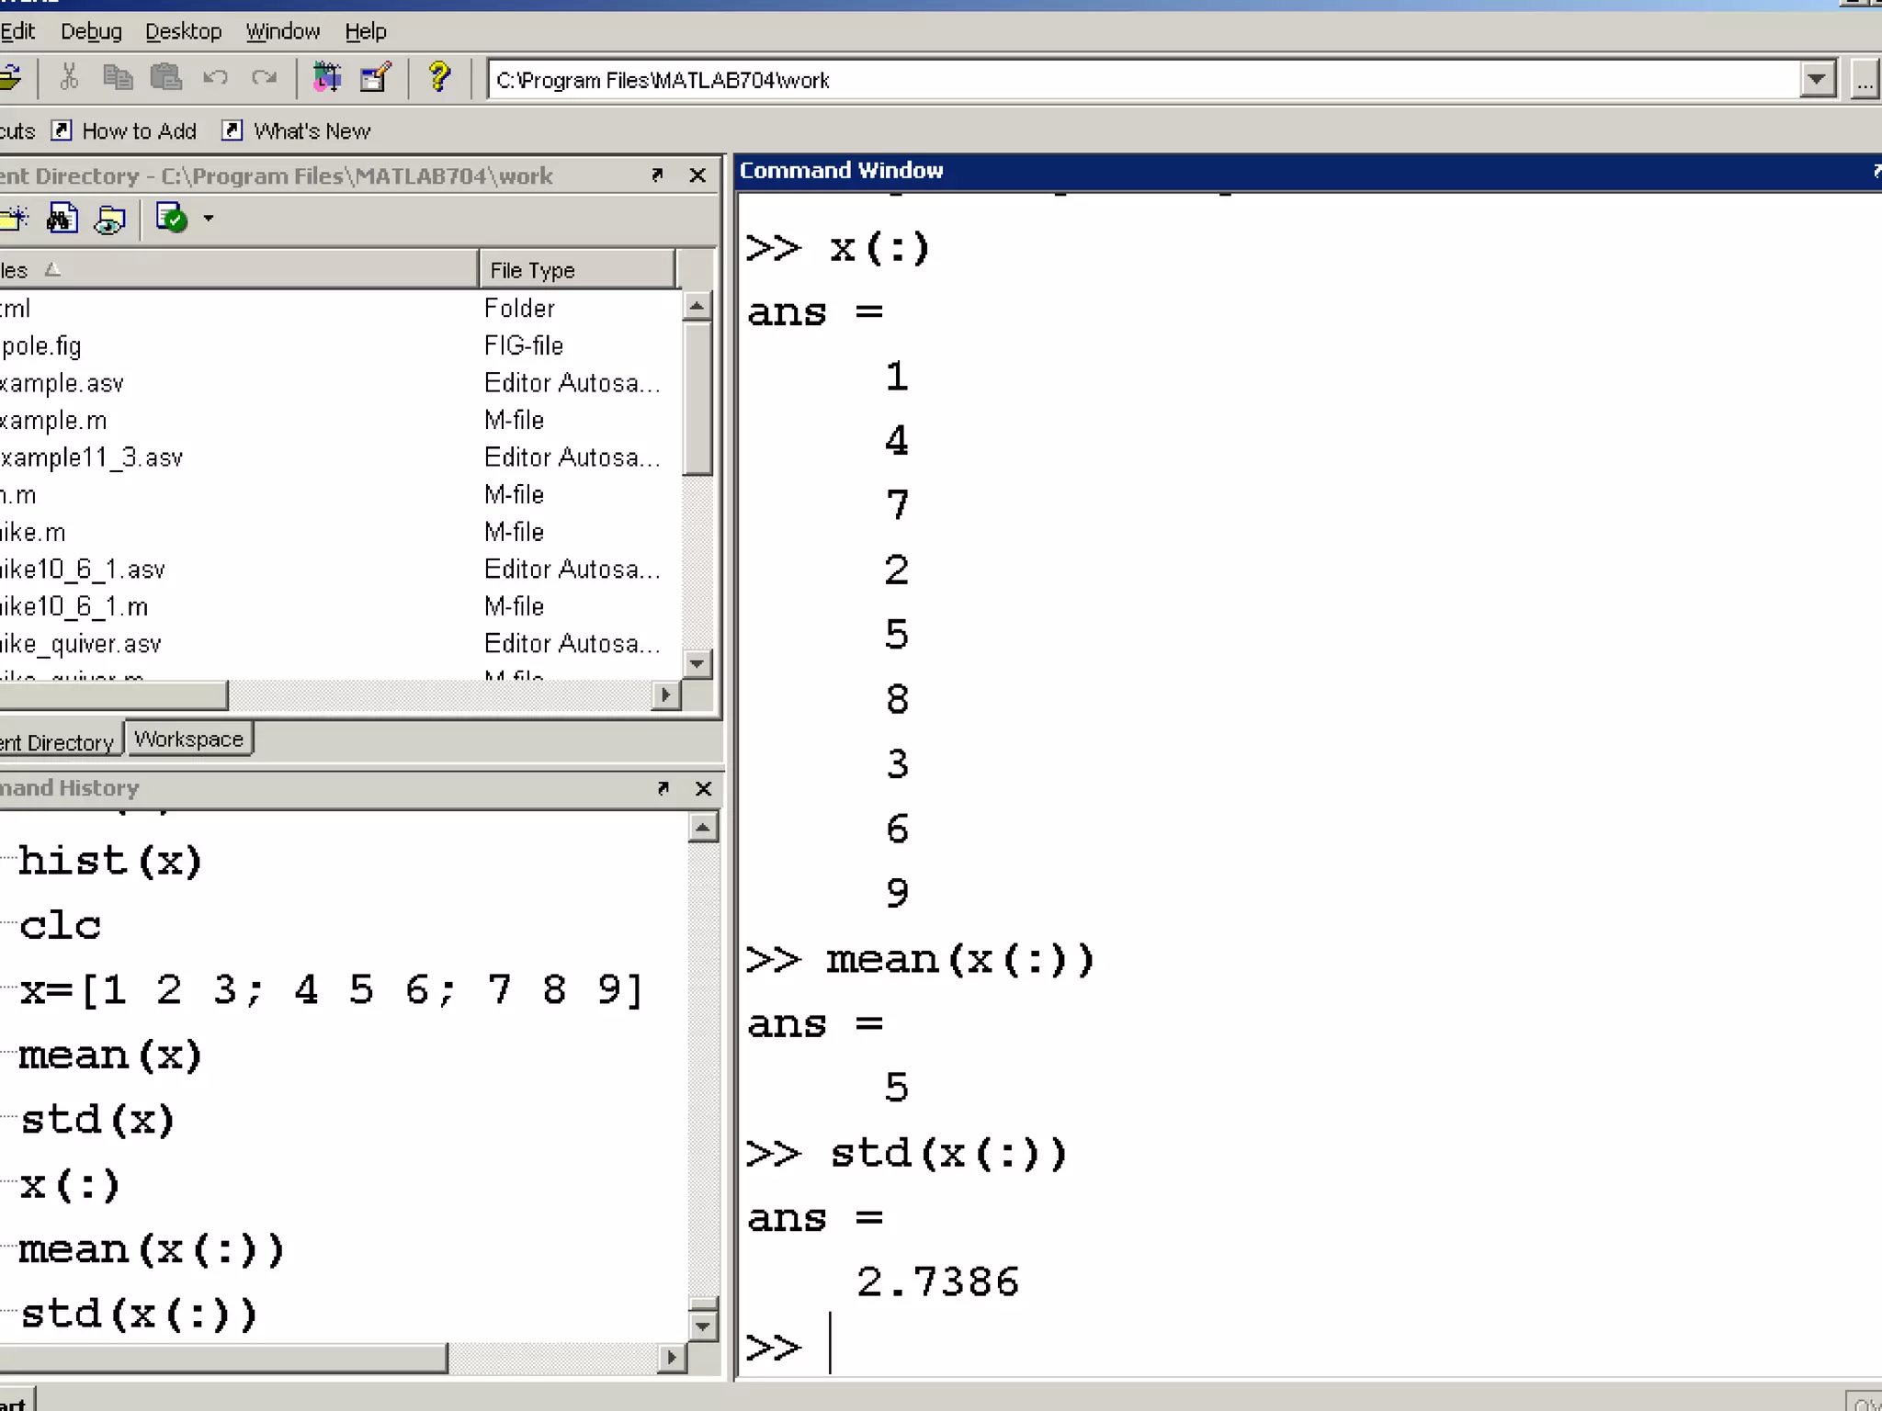Undock the Command History panel
1882x1411 pixels.
click(x=663, y=788)
